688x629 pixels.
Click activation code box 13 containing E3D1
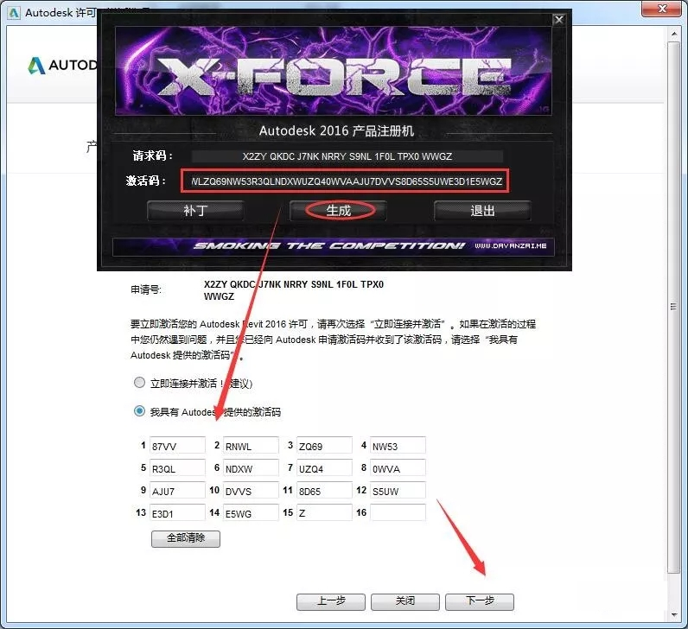click(177, 512)
